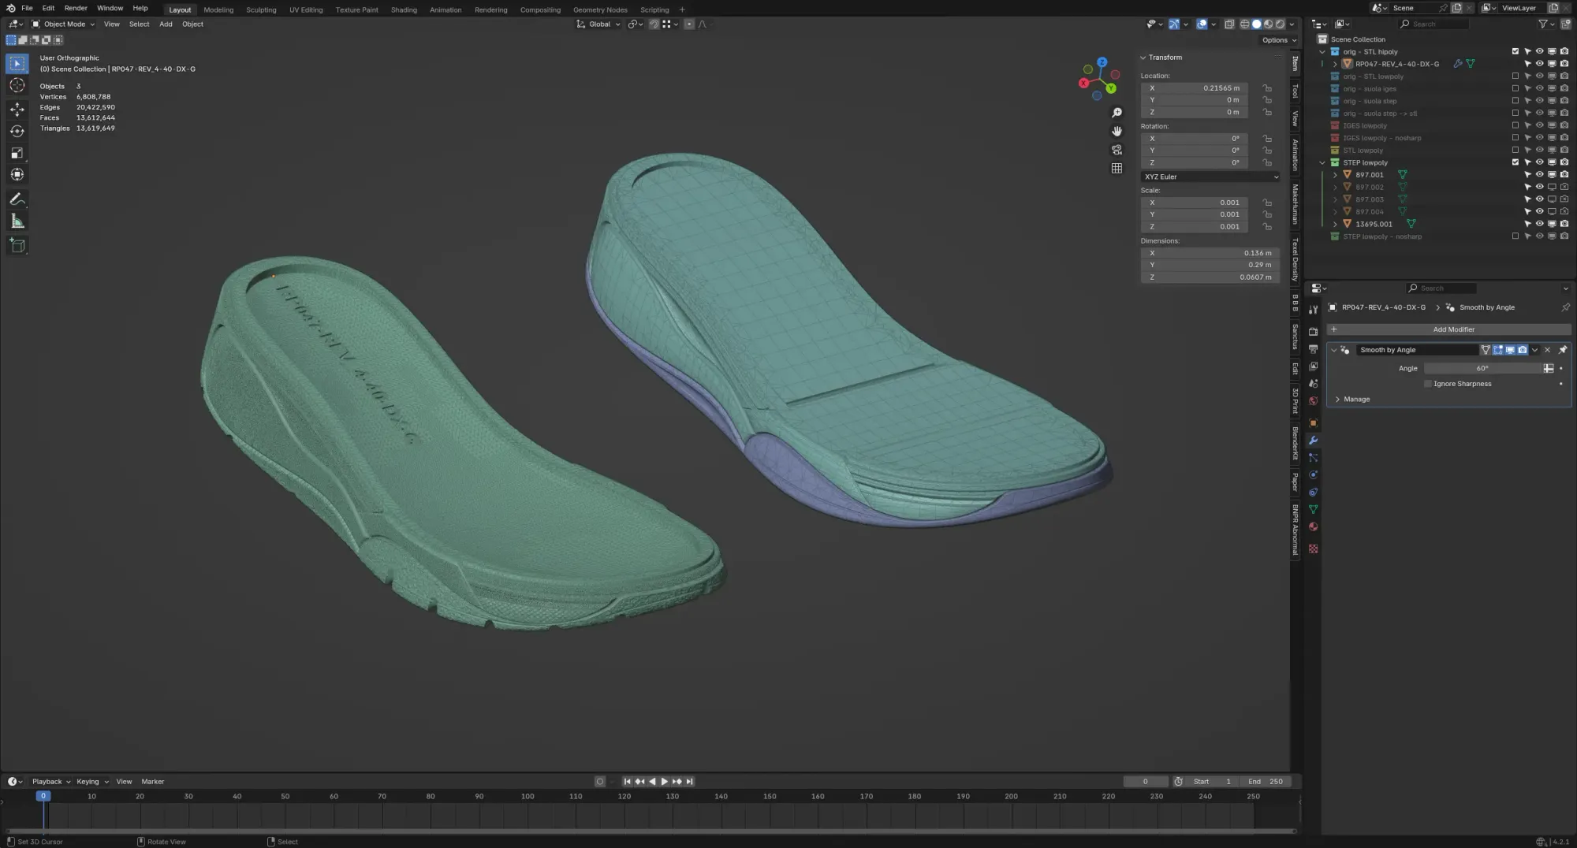Select the 3D Cursor tool

pos(17,85)
